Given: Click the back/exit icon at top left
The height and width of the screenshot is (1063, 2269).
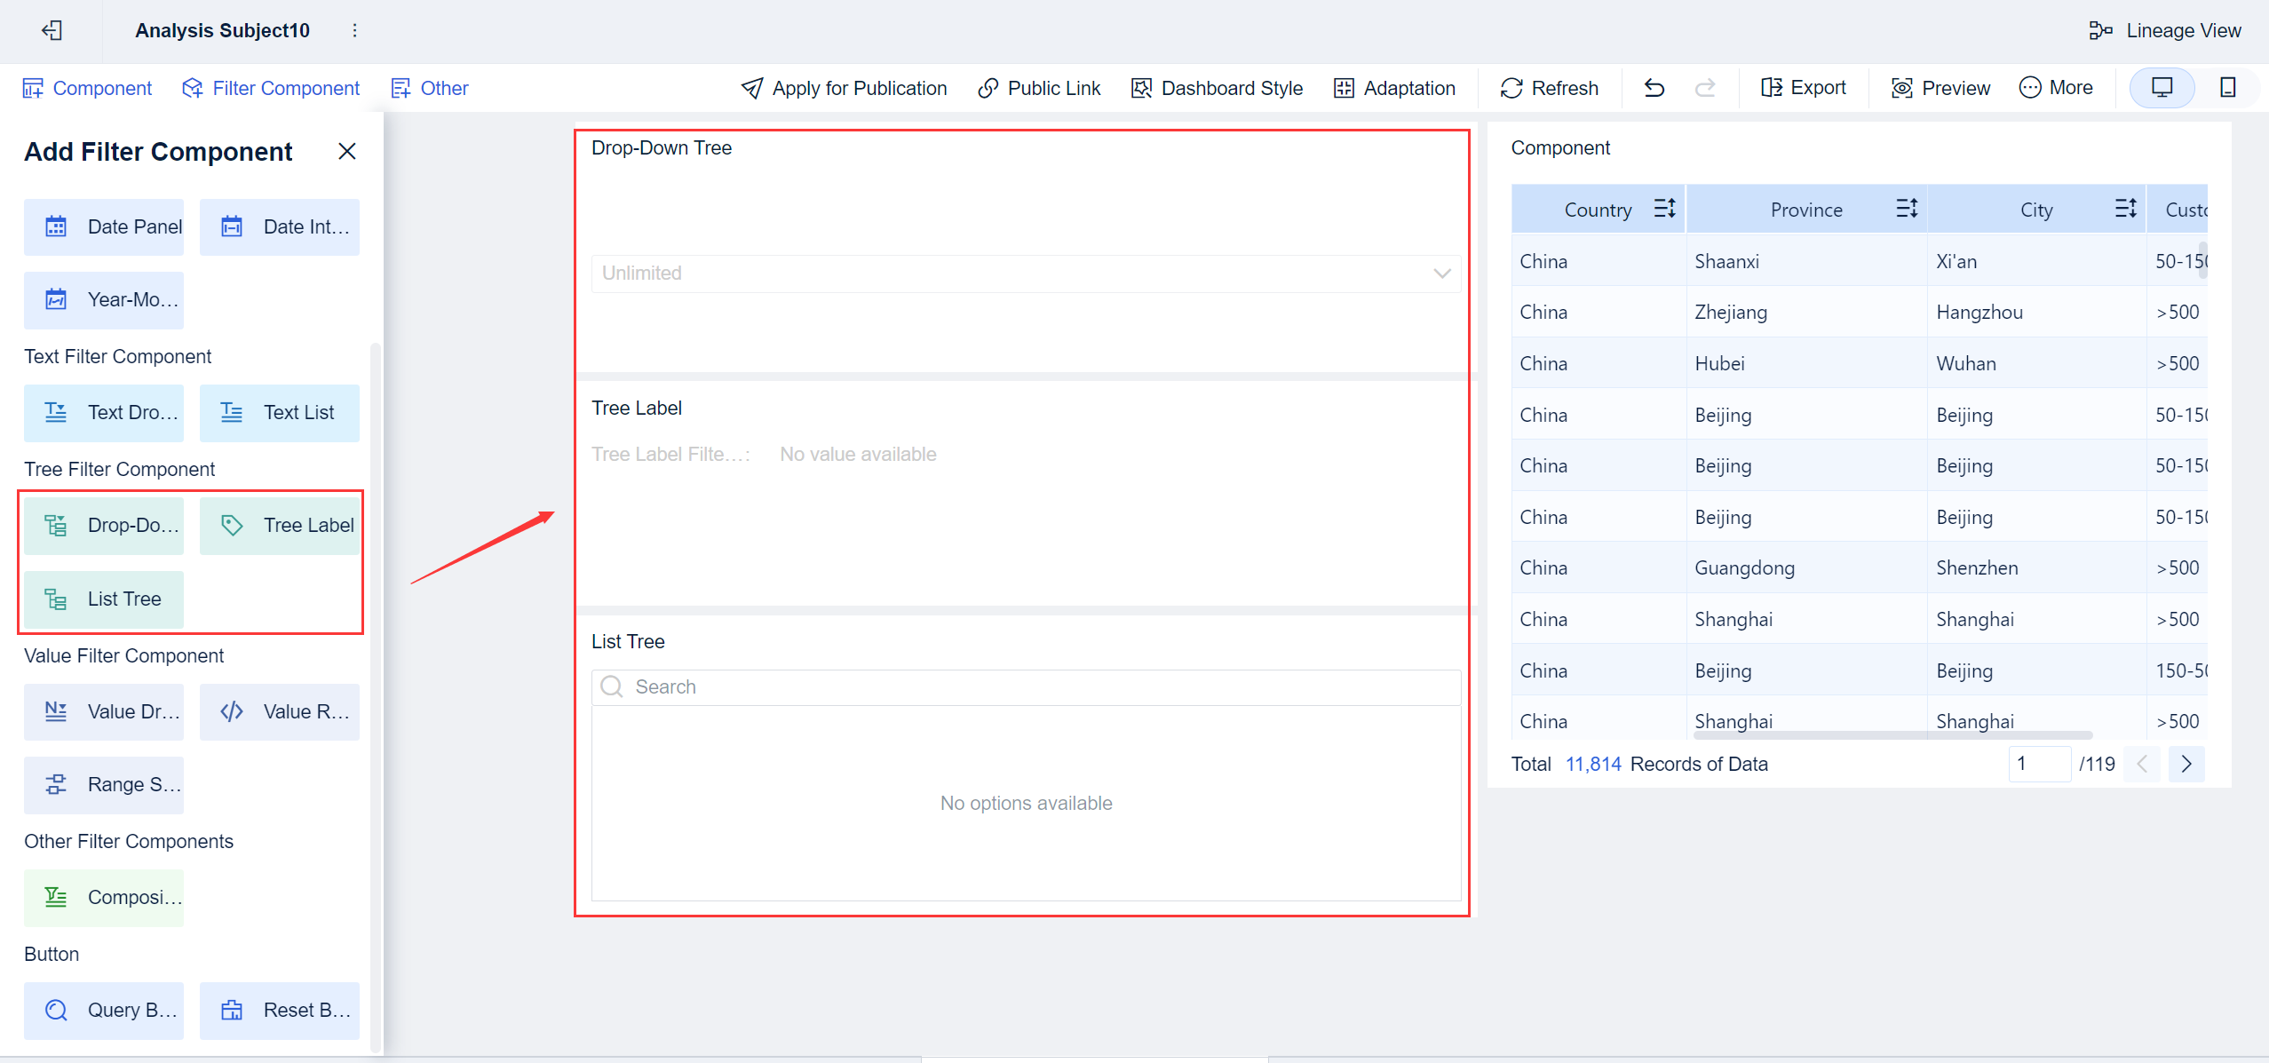Looking at the screenshot, I should tap(52, 30).
